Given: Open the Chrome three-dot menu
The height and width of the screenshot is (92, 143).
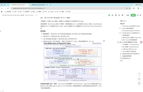Looking at the screenshot, I should tap(141, 8).
